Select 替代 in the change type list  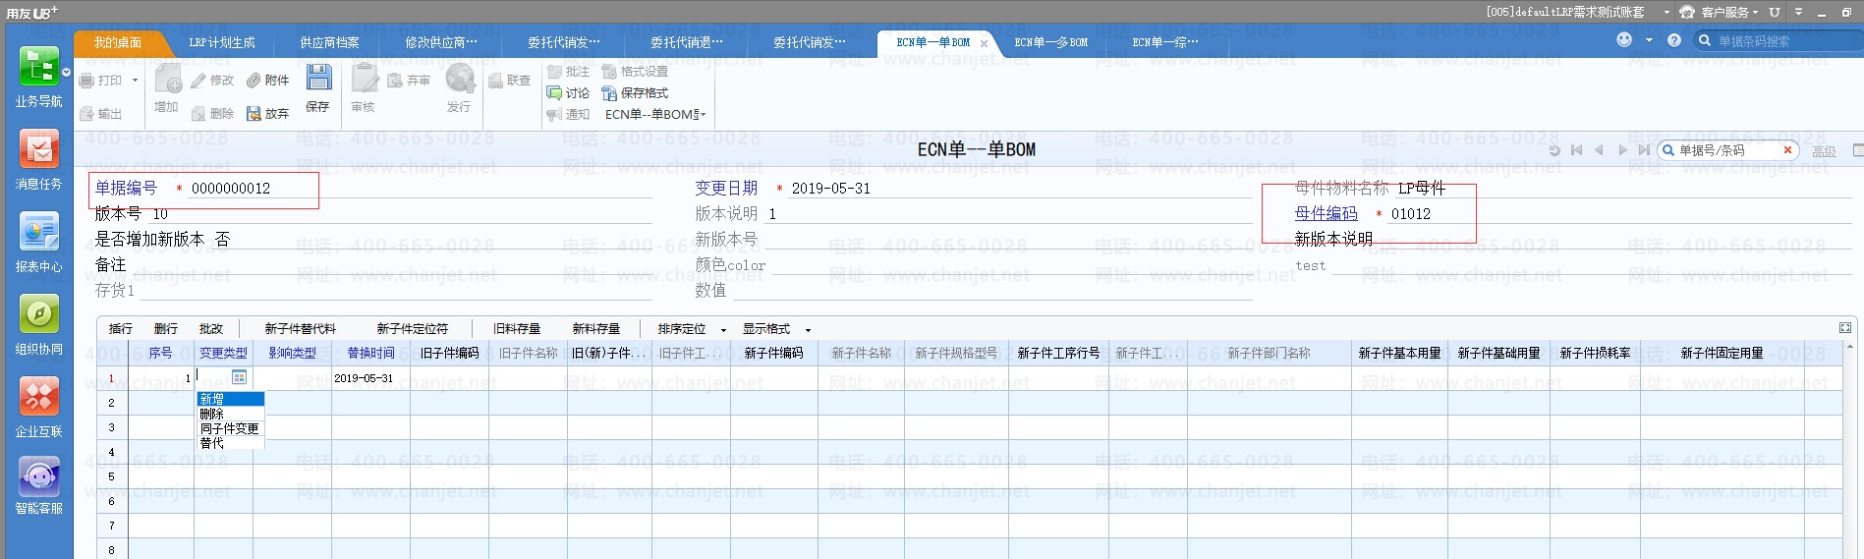[212, 444]
